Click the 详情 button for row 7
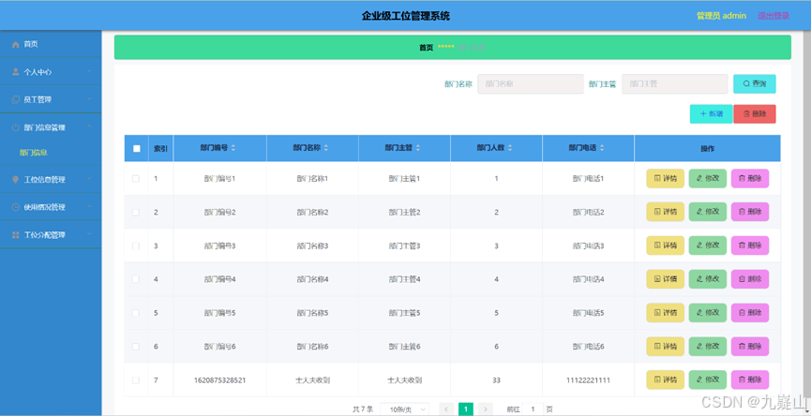 click(x=665, y=379)
